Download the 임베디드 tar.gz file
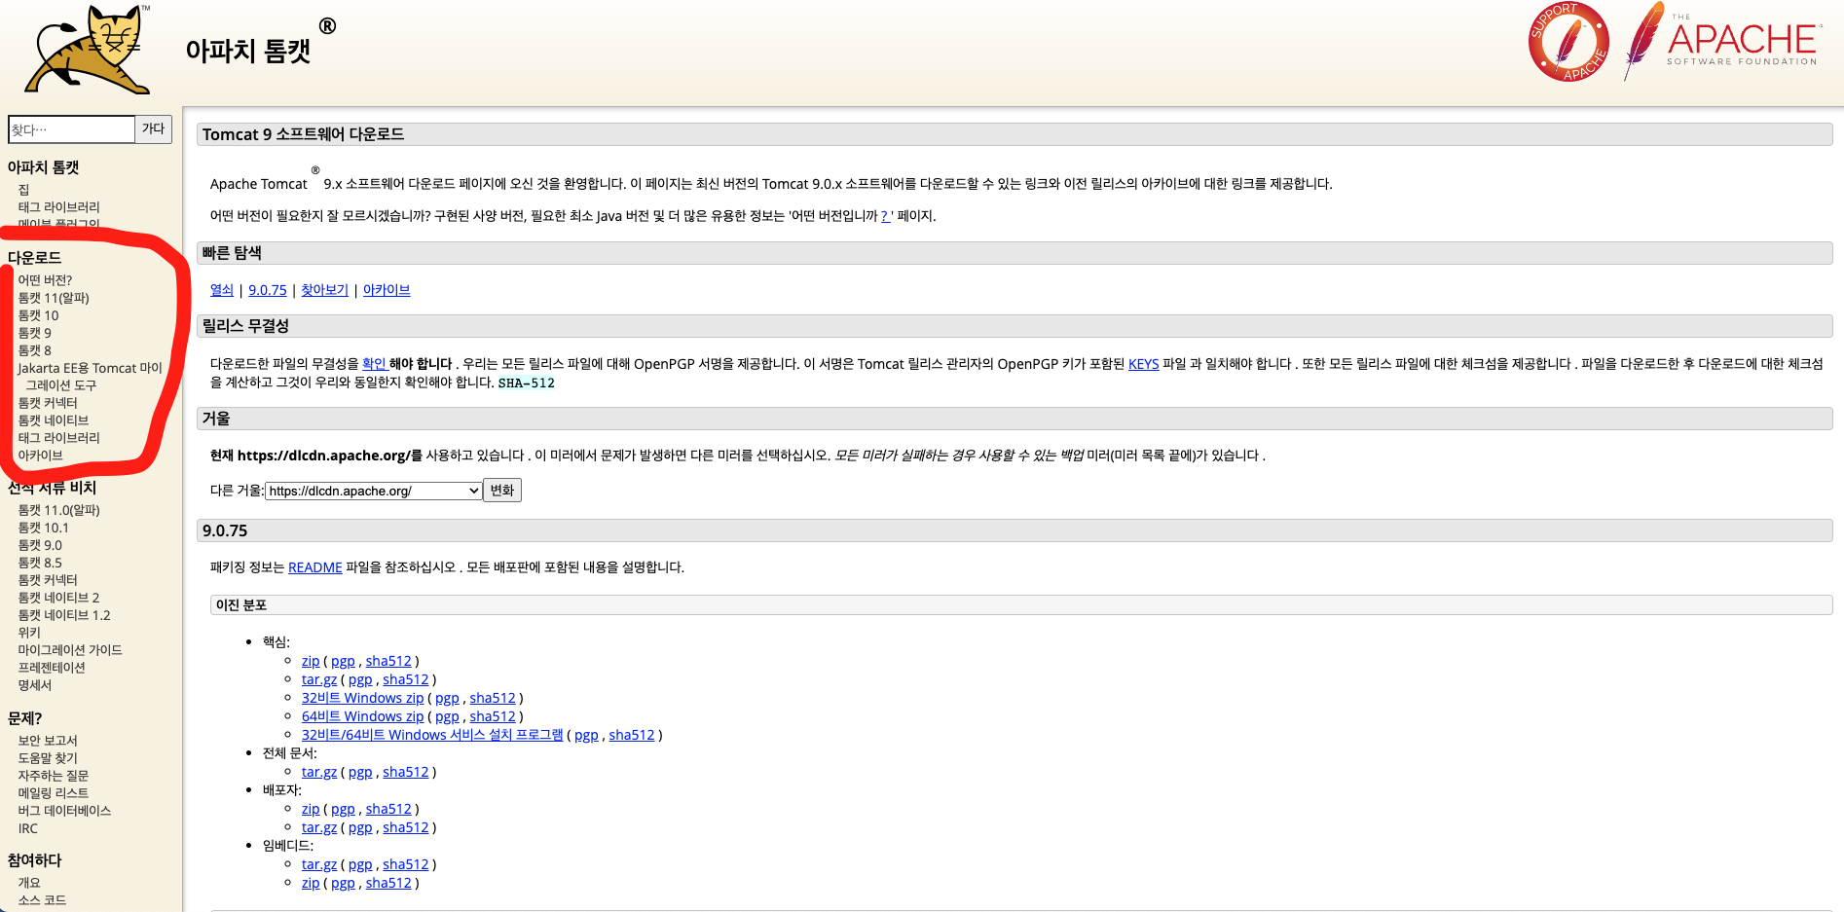The width and height of the screenshot is (1844, 912). [x=319, y=864]
